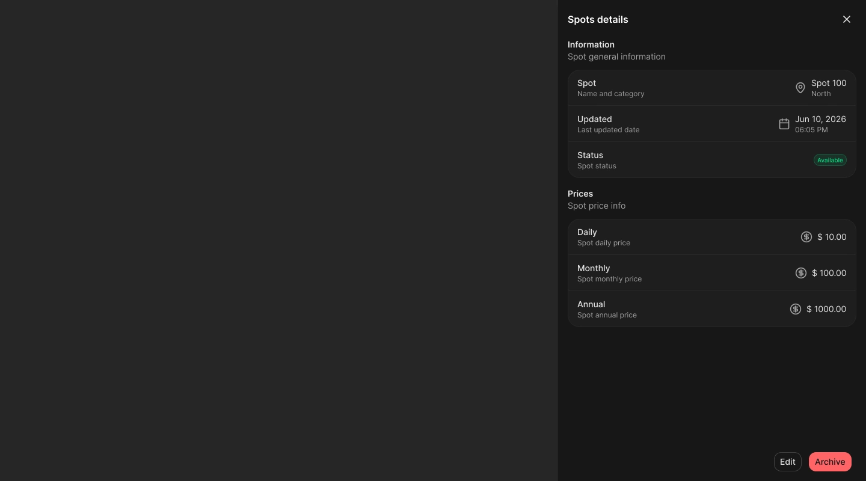Click the 'Spot daily price' description text

tap(604, 243)
